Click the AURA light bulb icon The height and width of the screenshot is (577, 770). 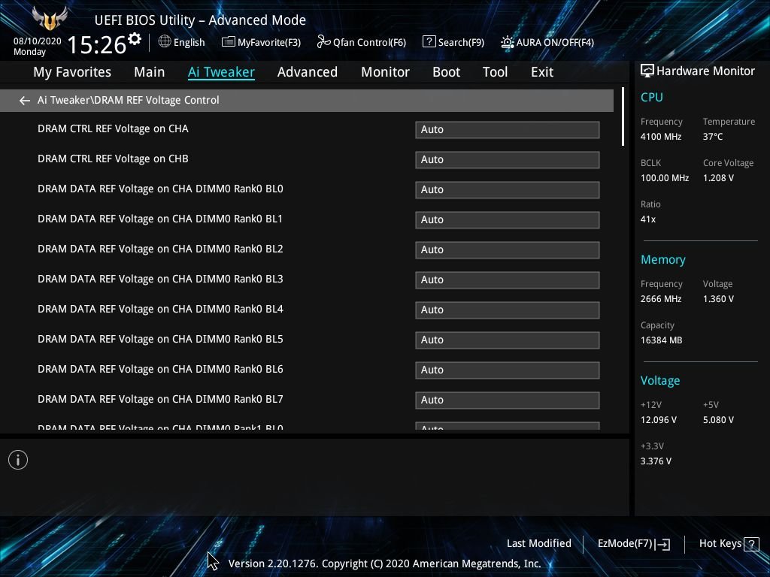(507, 42)
